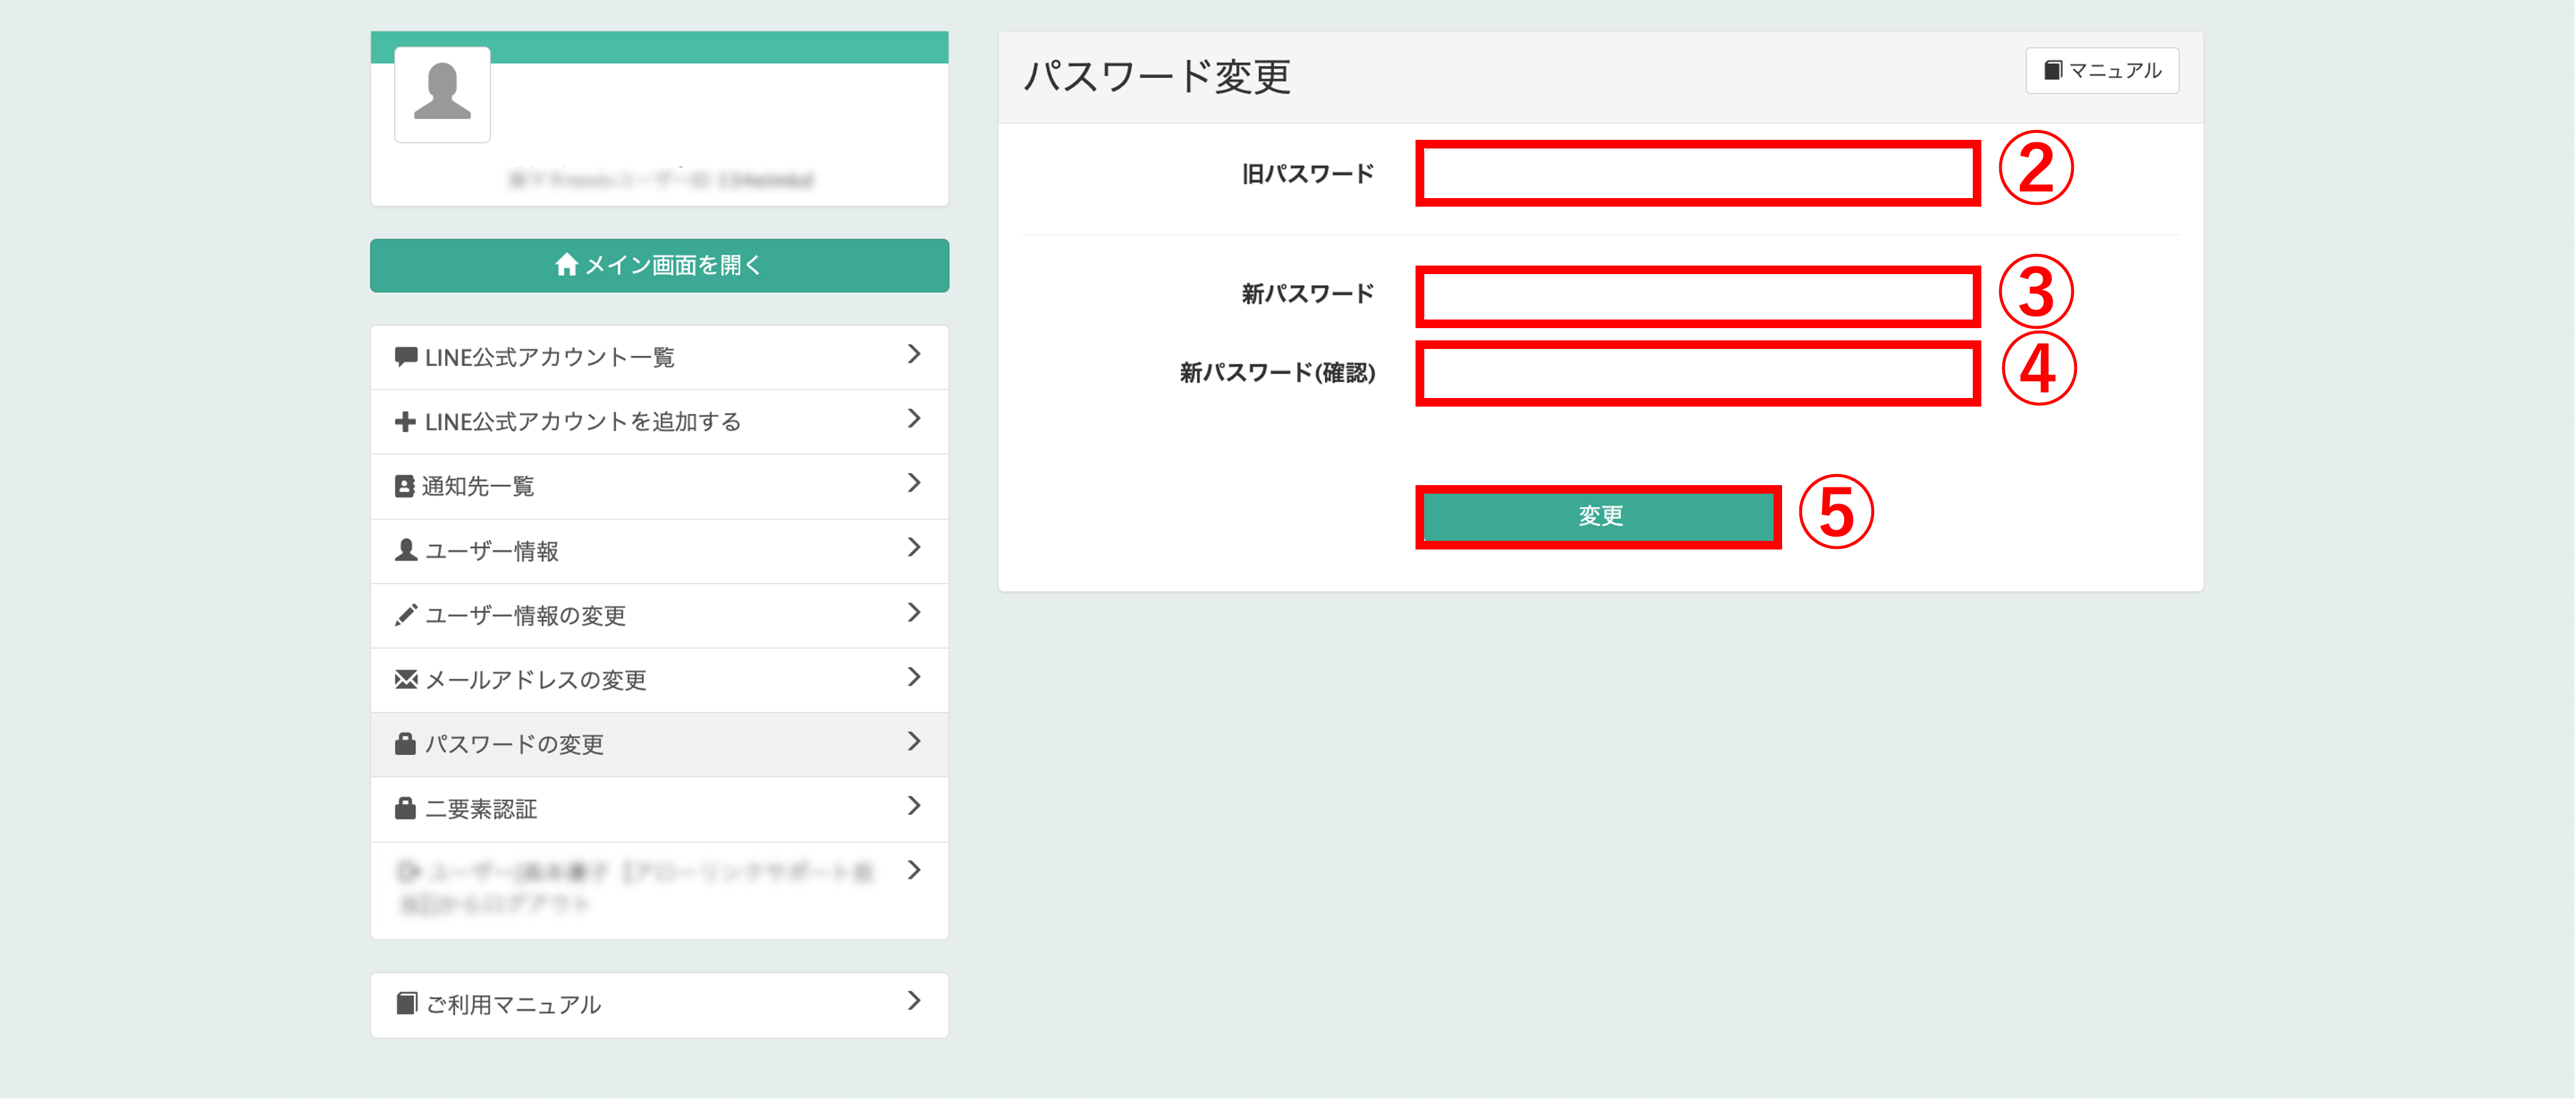The width and height of the screenshot is (2576, 1099).
Task: Click person icon beside ユーザー情報
Action: (405, 551)
